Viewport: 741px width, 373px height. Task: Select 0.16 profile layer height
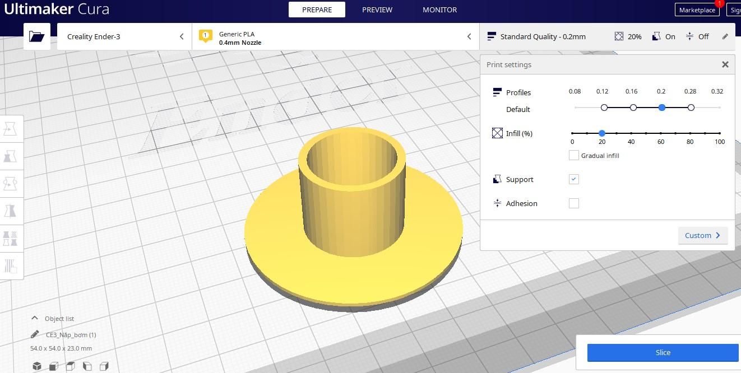tap(633, 108)
